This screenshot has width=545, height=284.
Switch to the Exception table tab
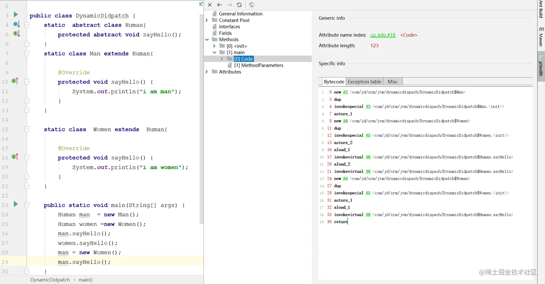364,82
